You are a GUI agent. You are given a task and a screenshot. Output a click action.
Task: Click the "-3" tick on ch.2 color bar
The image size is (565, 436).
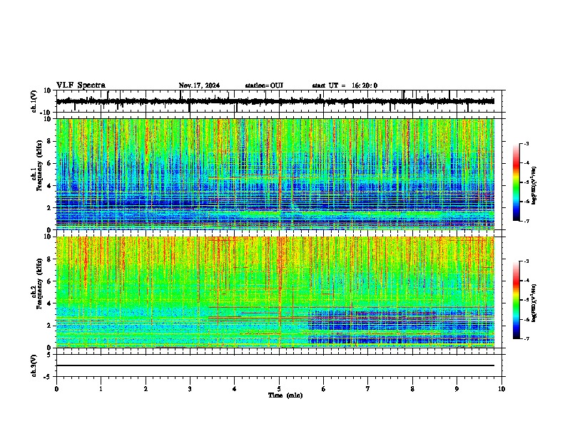(x=526, y=261)
